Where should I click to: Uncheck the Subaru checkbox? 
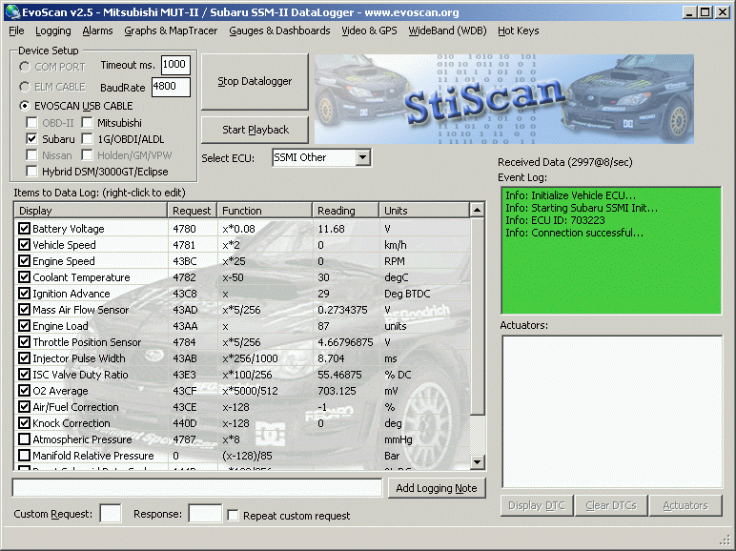coord(31,139)
